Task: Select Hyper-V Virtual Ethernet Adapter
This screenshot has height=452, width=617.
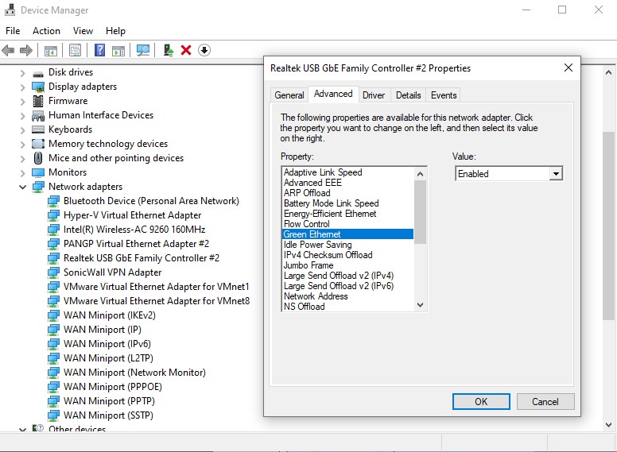Action: [132, 215]
